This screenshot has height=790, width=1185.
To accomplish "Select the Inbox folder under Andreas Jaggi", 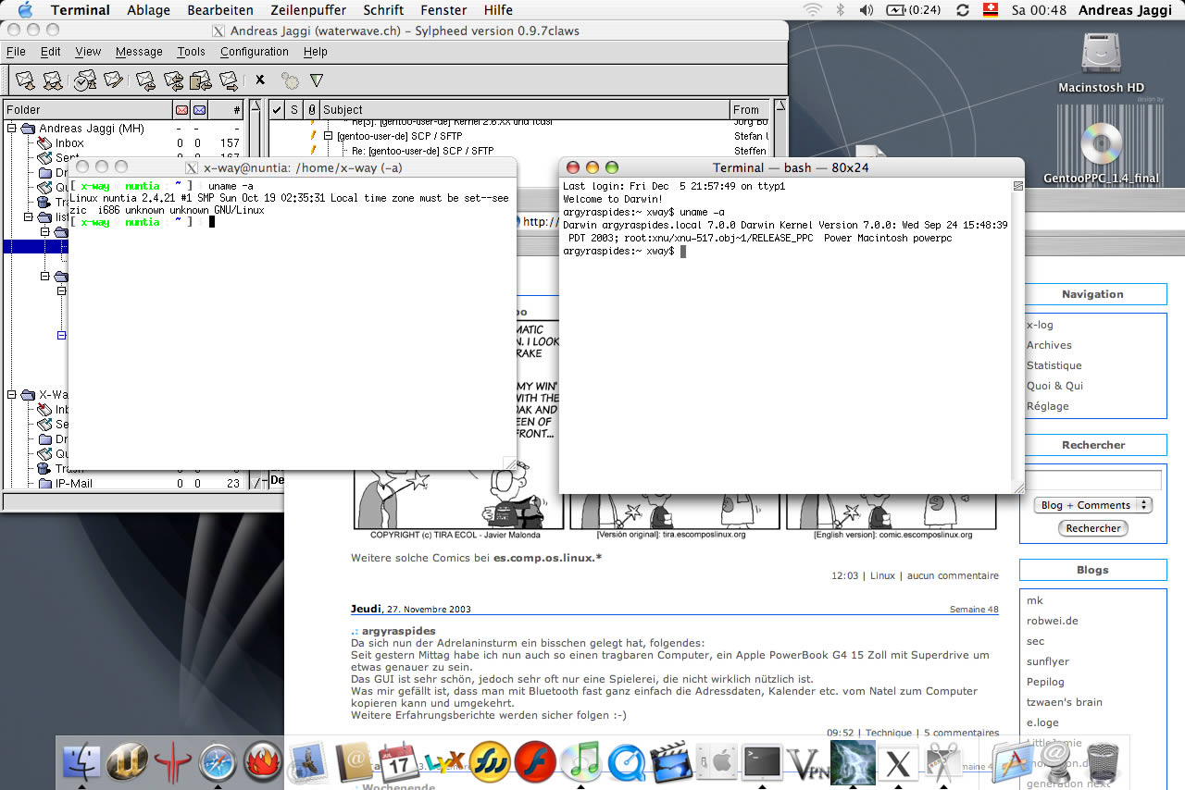I will coord(69,143).
